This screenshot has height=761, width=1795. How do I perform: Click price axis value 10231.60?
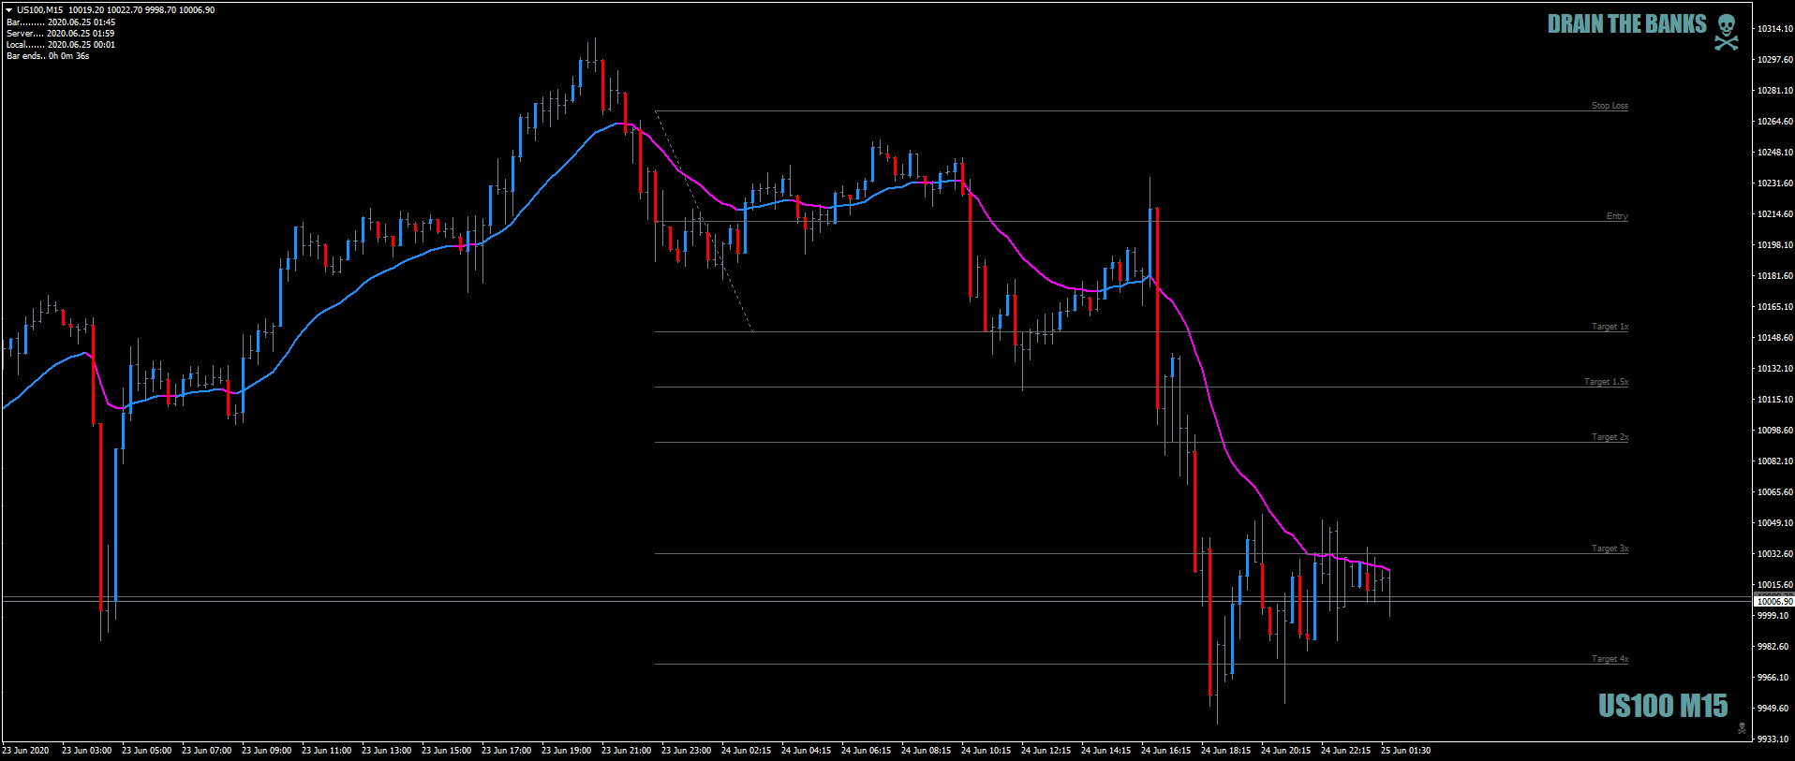(1774, 183)
